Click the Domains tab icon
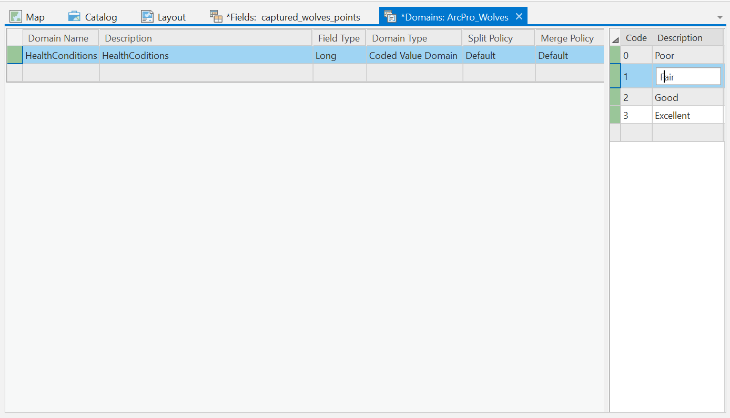 pos(390,17)
